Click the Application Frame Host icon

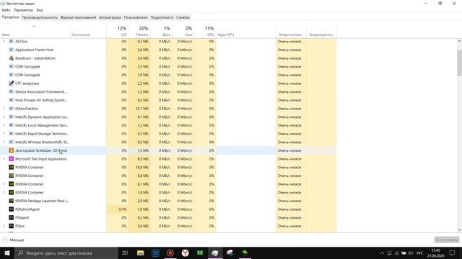coord(12,50)
